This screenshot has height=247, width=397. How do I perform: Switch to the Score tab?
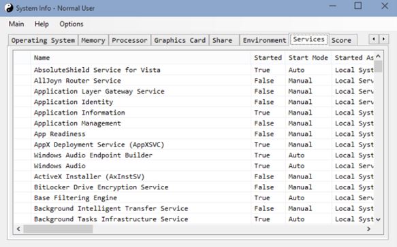pyautogui.click(x=343, y=40)
